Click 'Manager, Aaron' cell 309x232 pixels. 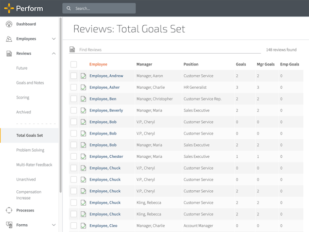click(150, 76)
